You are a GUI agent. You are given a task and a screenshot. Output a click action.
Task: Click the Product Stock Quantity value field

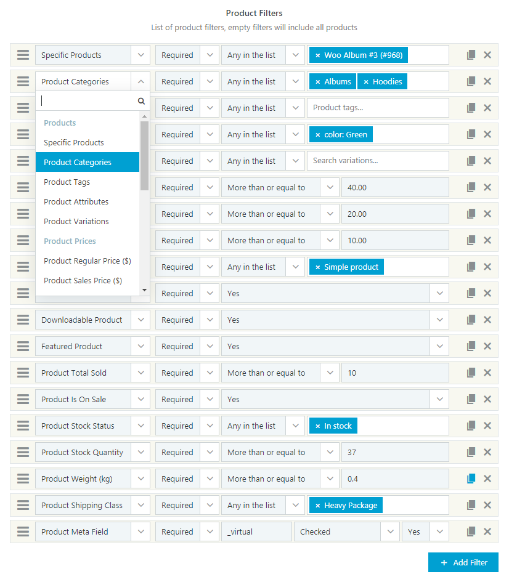[x=395, y=452]
